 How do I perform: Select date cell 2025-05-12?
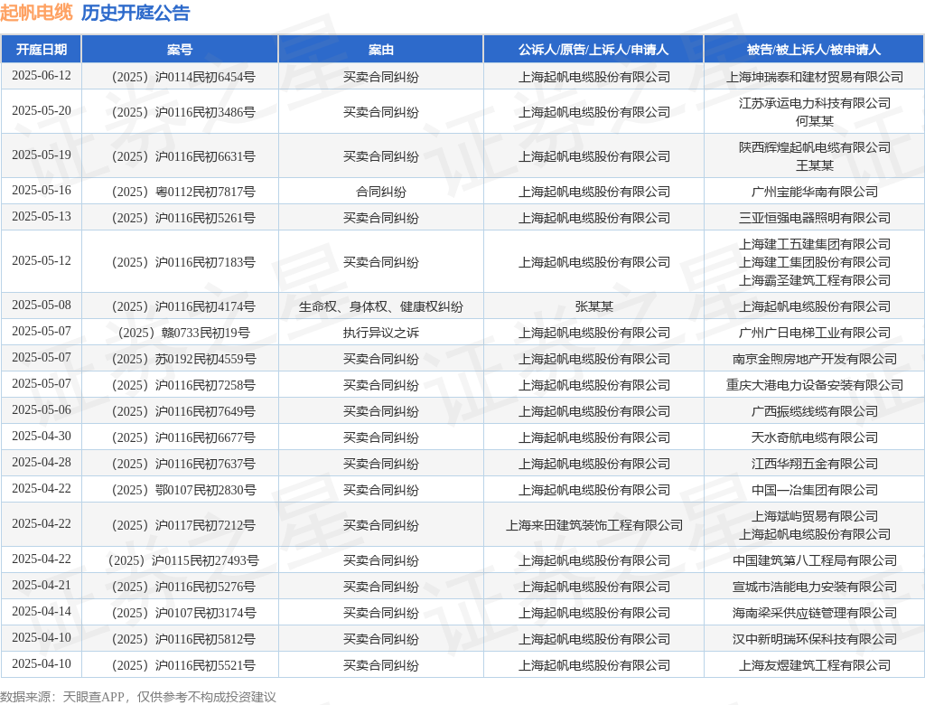(42, 260)
